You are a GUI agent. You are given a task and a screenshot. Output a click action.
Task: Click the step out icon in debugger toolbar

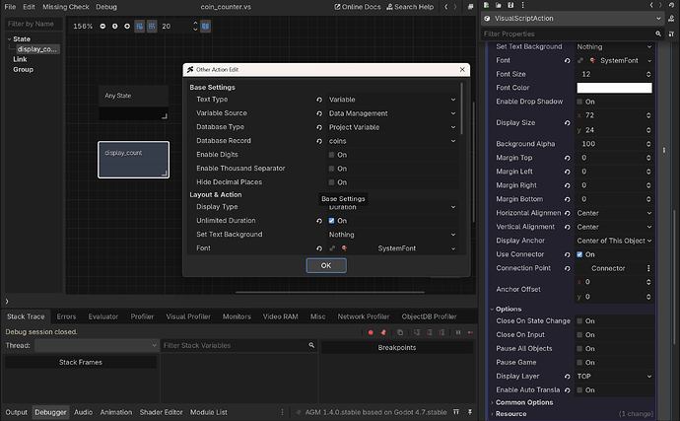pyautogui.click(x=442, y=332)
